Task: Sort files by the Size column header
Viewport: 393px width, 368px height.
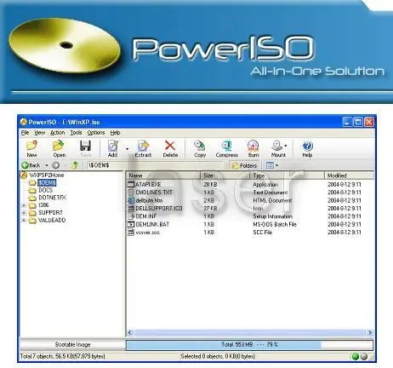Action: 225,175
